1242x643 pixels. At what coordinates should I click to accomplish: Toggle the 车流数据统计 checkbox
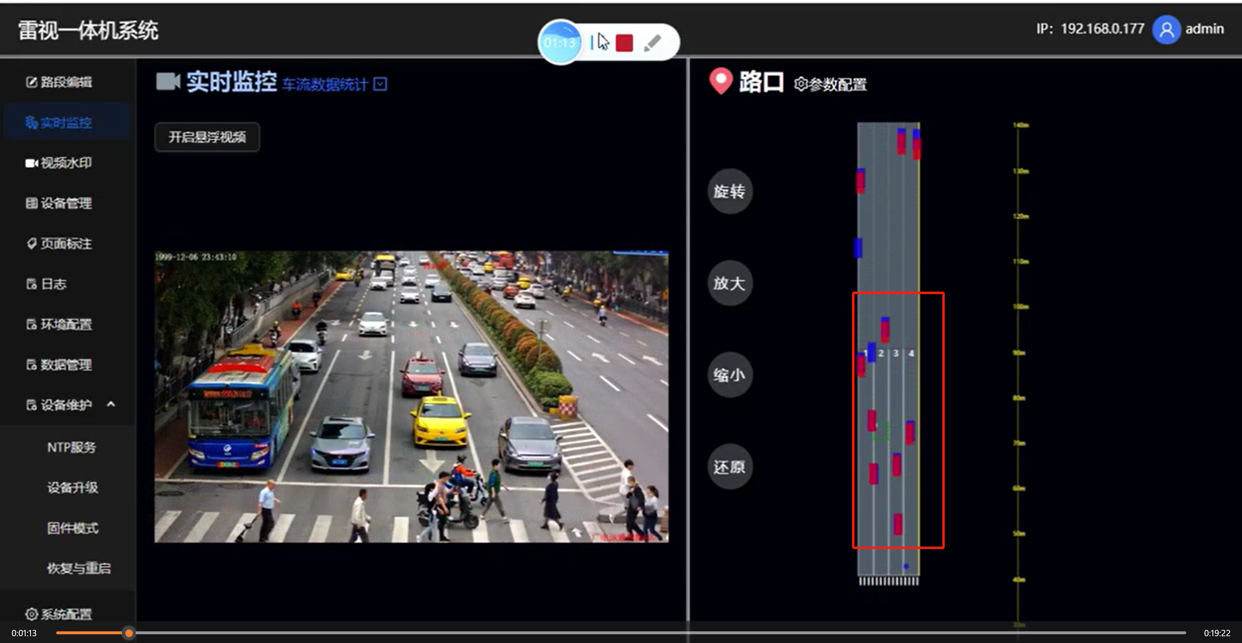pos(381,84)
